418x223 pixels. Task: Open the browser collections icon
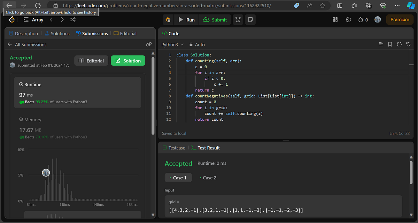pyautogui.click(x=369, y=6)
